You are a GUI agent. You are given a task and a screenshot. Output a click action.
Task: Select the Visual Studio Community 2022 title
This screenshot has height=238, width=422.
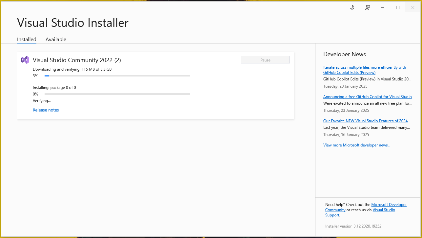click(77, 60)
